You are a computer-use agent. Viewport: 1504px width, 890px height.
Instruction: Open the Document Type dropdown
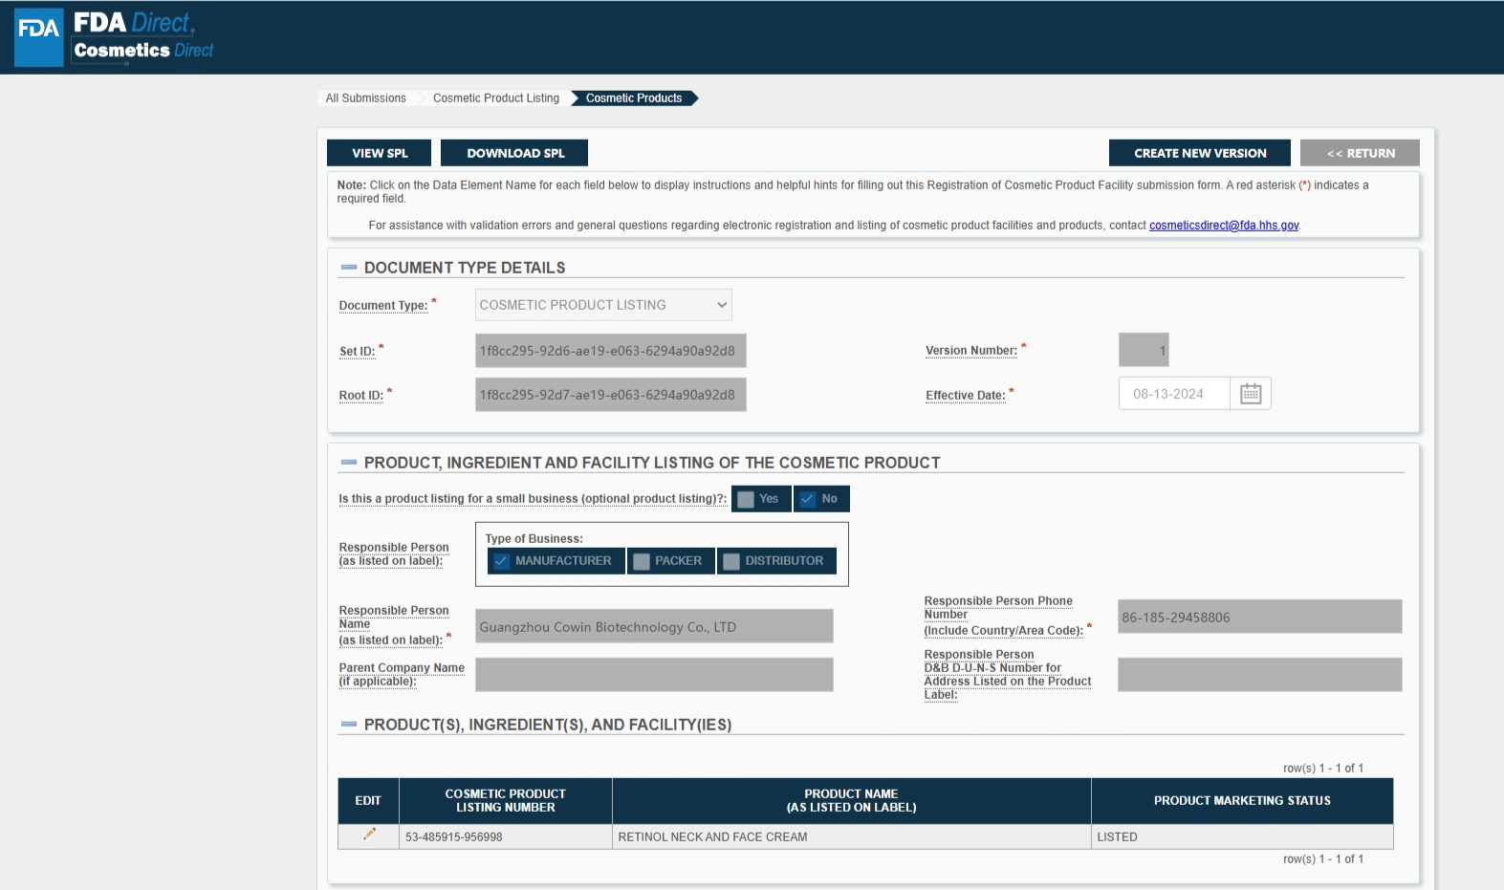pyautogui.click(x=603, y=305)
